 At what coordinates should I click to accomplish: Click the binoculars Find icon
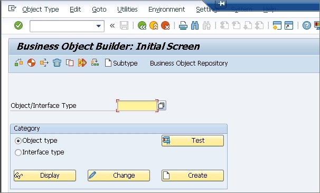195,26
